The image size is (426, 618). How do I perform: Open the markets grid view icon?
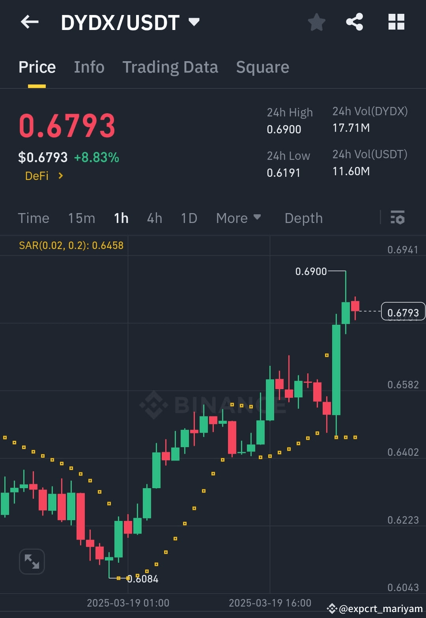pos(396,22)
